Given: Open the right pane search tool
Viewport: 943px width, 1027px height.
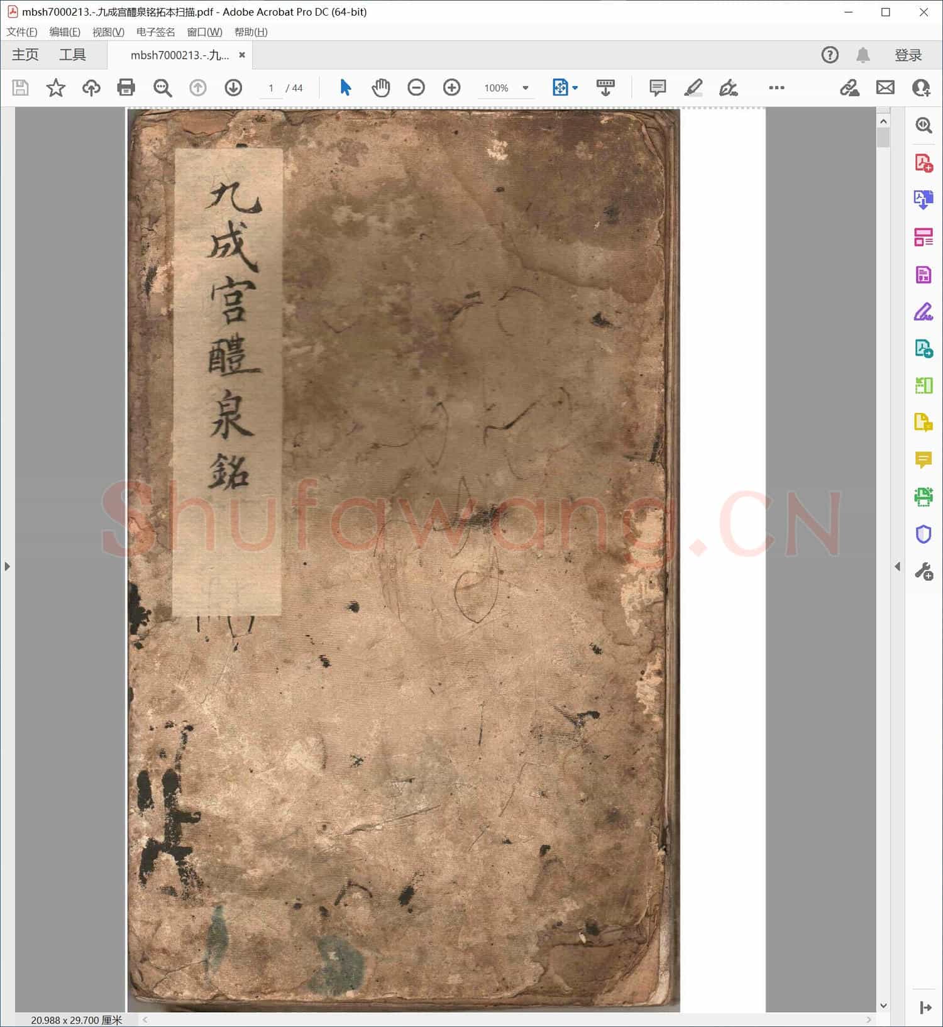Looking at the screenshot, I should [924, 126].
